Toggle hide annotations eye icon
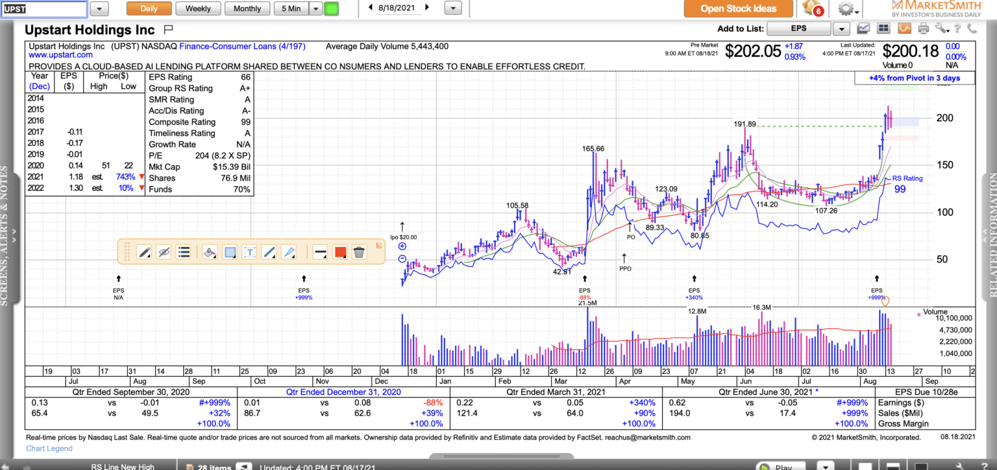The height and width of the screenshot is (470, 997). tap(164, 252)
